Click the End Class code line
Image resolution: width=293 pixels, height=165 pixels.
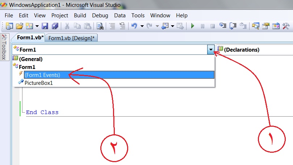[x=42, y=112]
